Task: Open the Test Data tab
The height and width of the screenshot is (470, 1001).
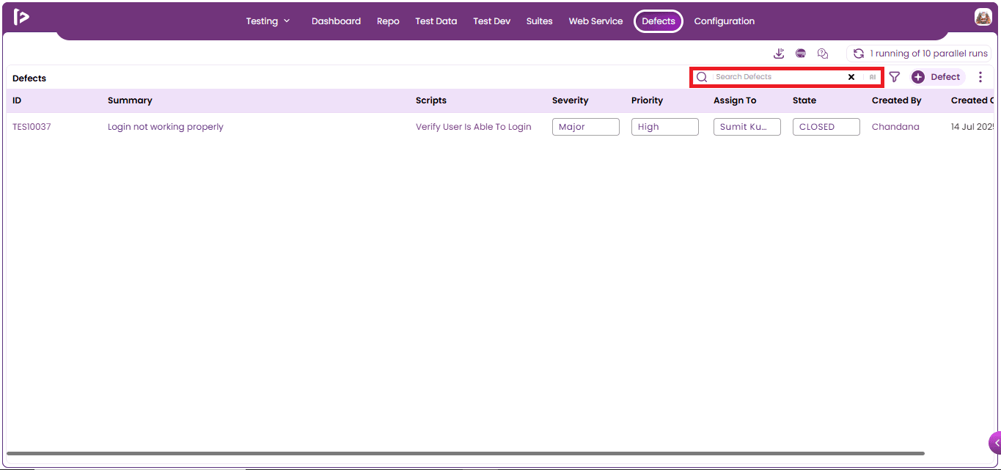Action: [x=436, y=21]
